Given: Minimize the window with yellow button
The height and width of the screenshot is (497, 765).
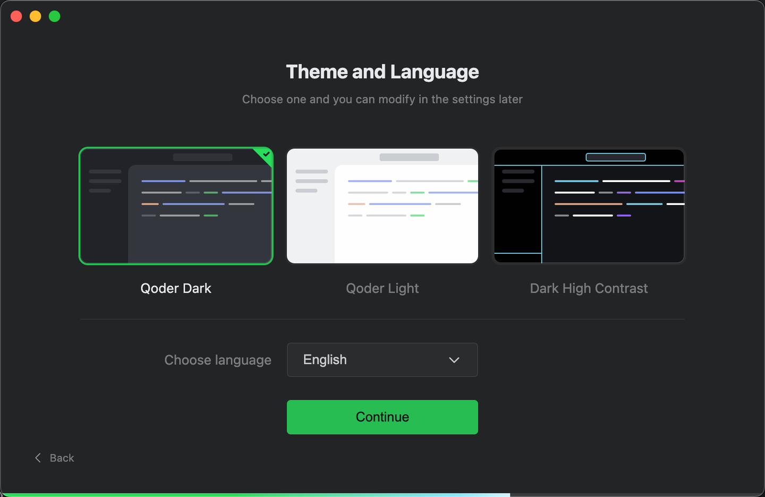Looking at the screenshot, I should [36, 16].
